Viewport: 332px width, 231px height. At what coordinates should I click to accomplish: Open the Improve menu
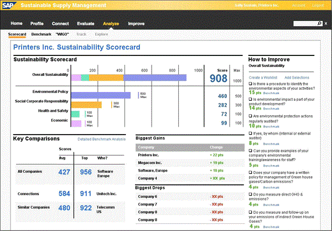pos(136,24)
